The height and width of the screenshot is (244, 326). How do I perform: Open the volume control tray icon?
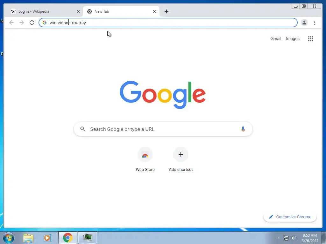pyautogui.click(x=294, y=238)
